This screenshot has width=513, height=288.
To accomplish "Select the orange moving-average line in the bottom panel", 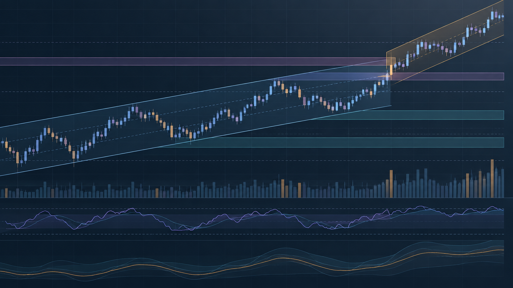I will pos(252,263).
